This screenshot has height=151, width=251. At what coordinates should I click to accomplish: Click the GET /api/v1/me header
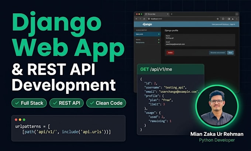[x=171, y=69]
